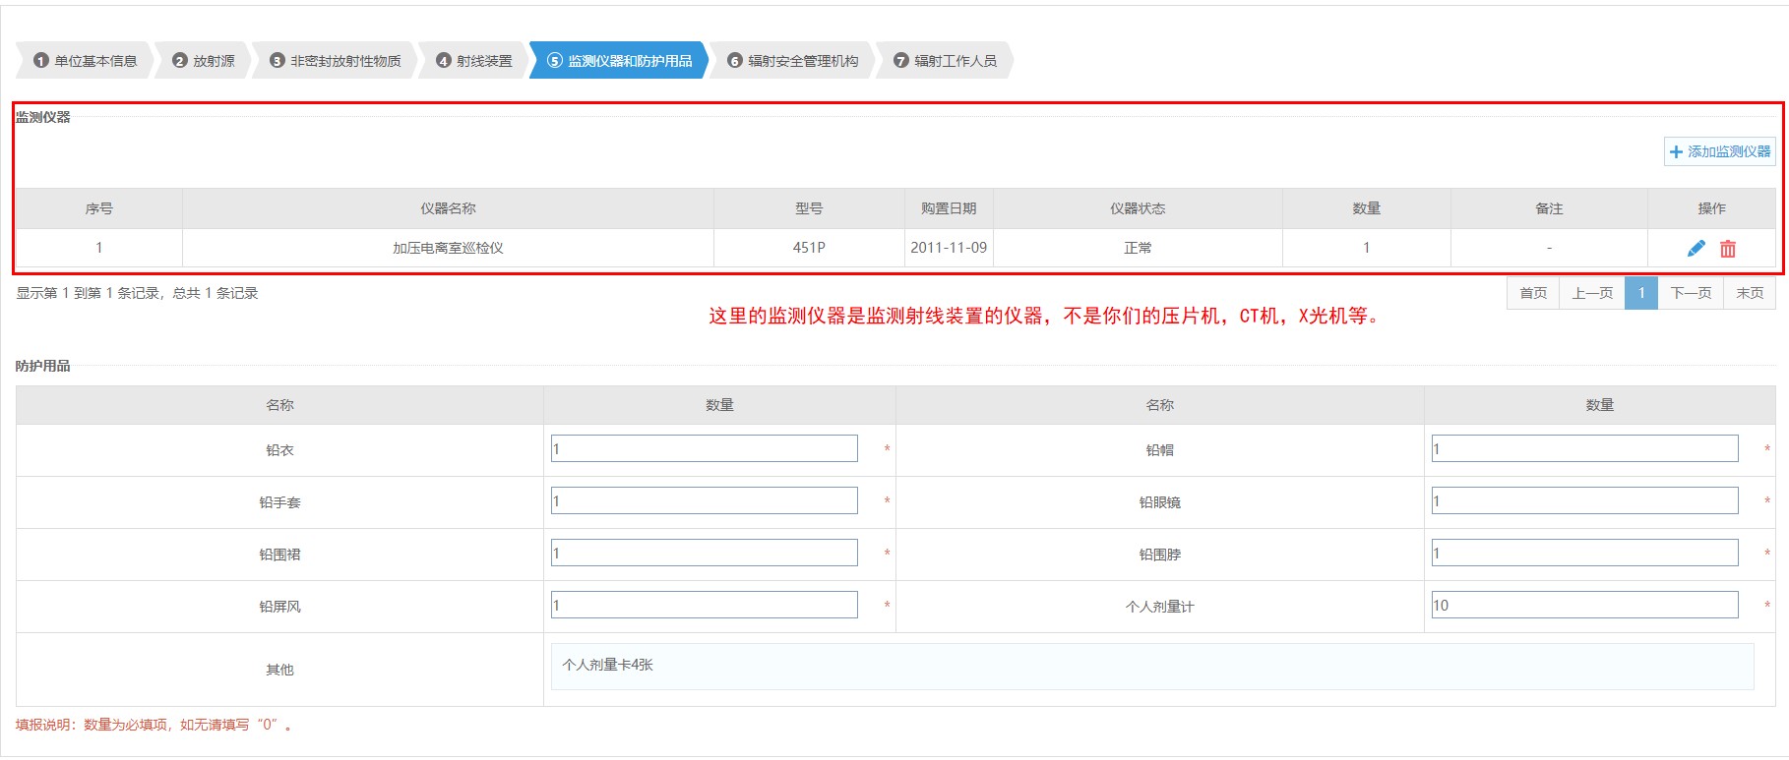Click the 个人剂量计 label cell
This screenshot has width=1789, height=760.
tap(1160, 607)
